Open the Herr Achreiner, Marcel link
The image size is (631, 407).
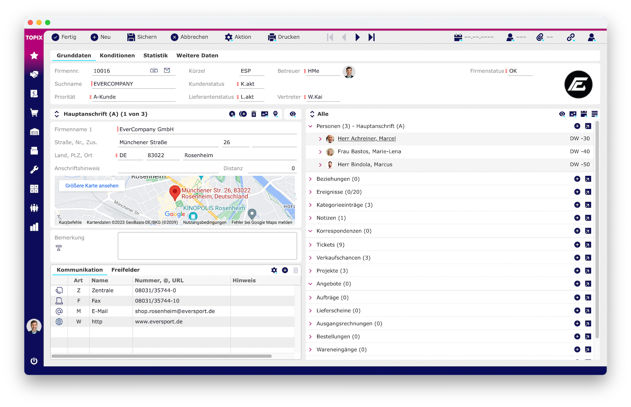367,138
